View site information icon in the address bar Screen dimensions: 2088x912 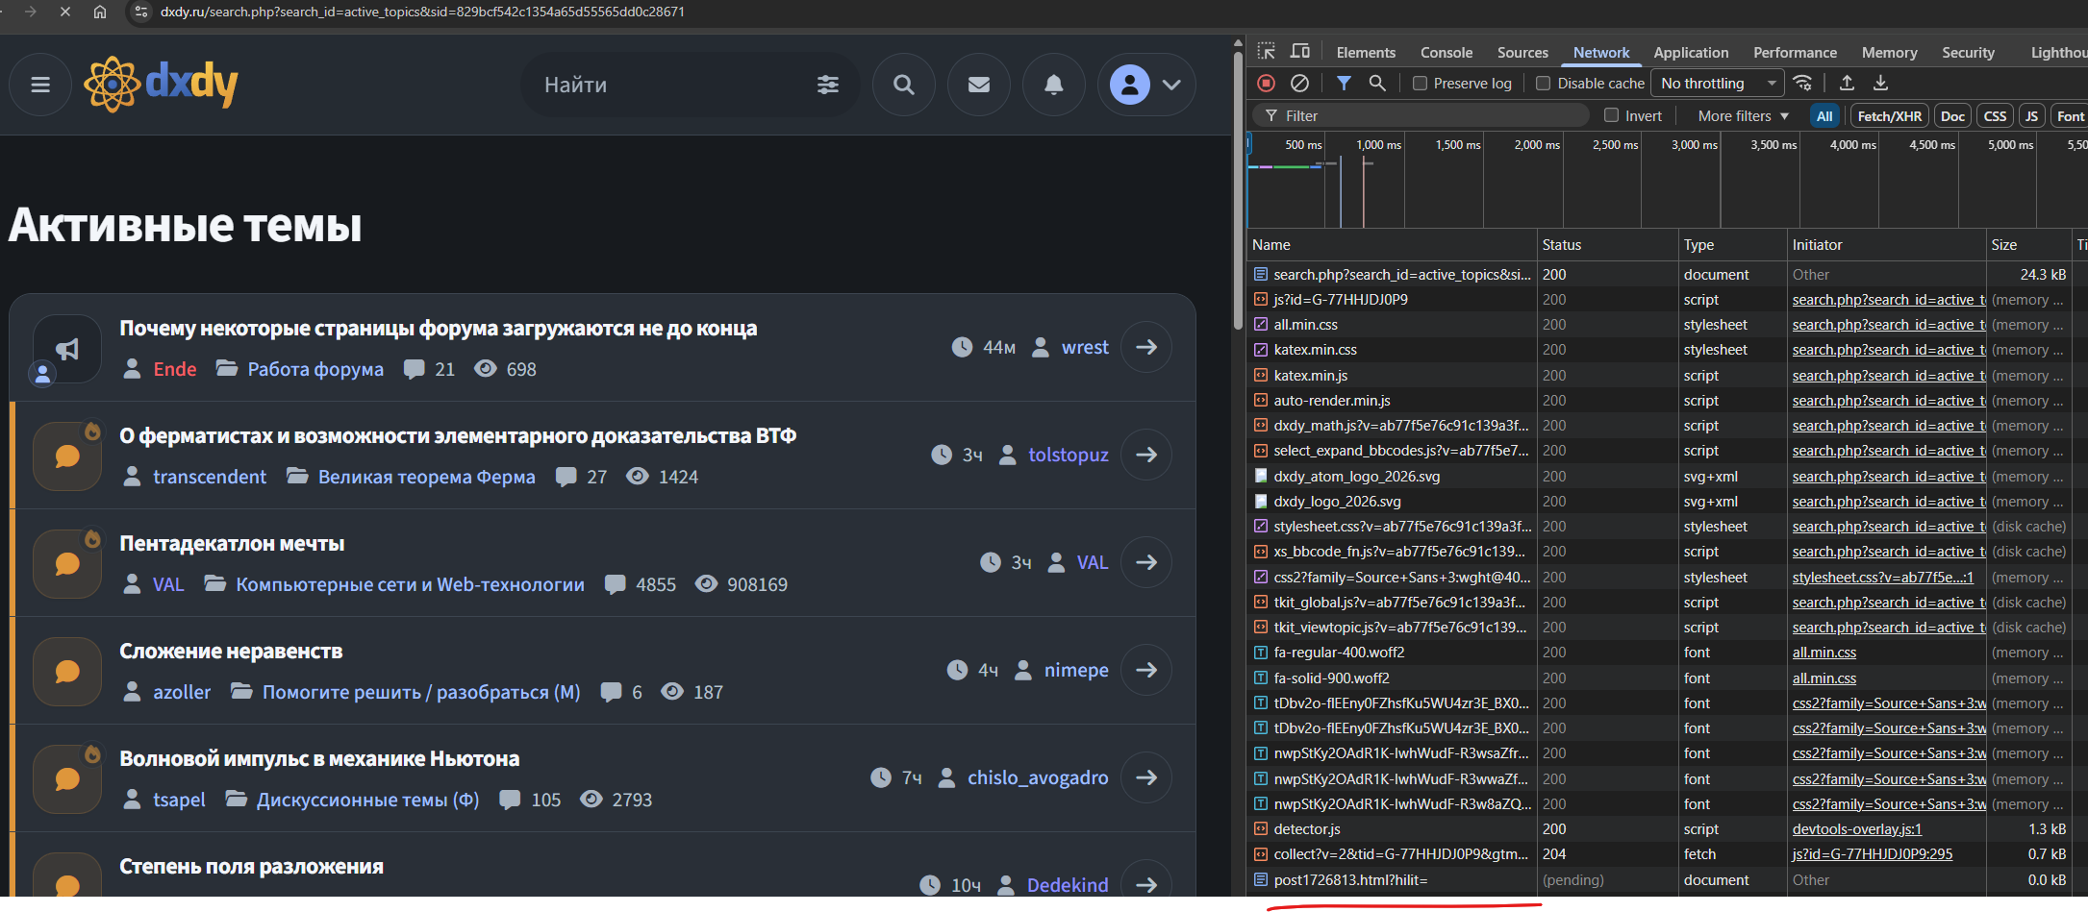pos(141,12)
